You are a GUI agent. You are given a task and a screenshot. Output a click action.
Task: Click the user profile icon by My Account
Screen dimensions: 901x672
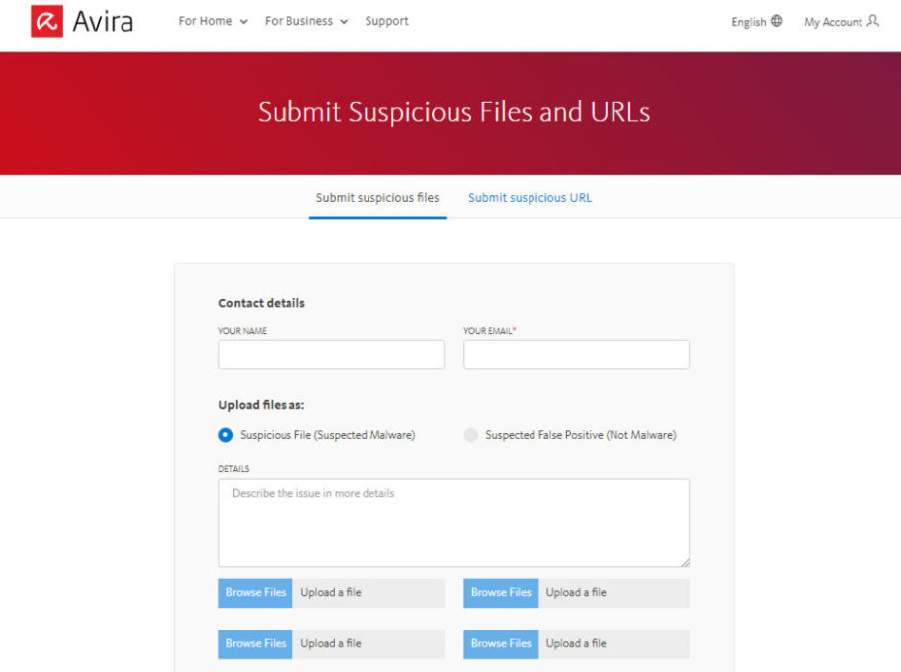click(873, 22)
